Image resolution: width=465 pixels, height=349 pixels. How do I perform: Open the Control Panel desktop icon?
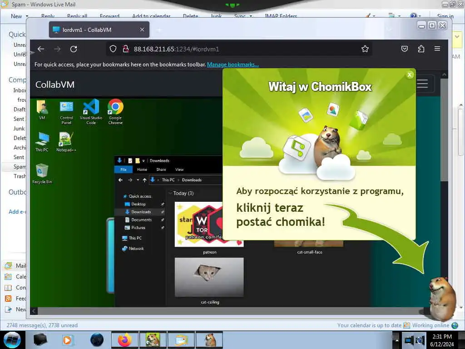click(x=66, y=112)
